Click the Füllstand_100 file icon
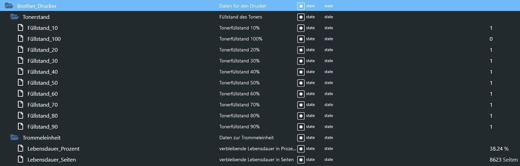The height and width of the screenshot is (166, 520). (x=20, y=39)
